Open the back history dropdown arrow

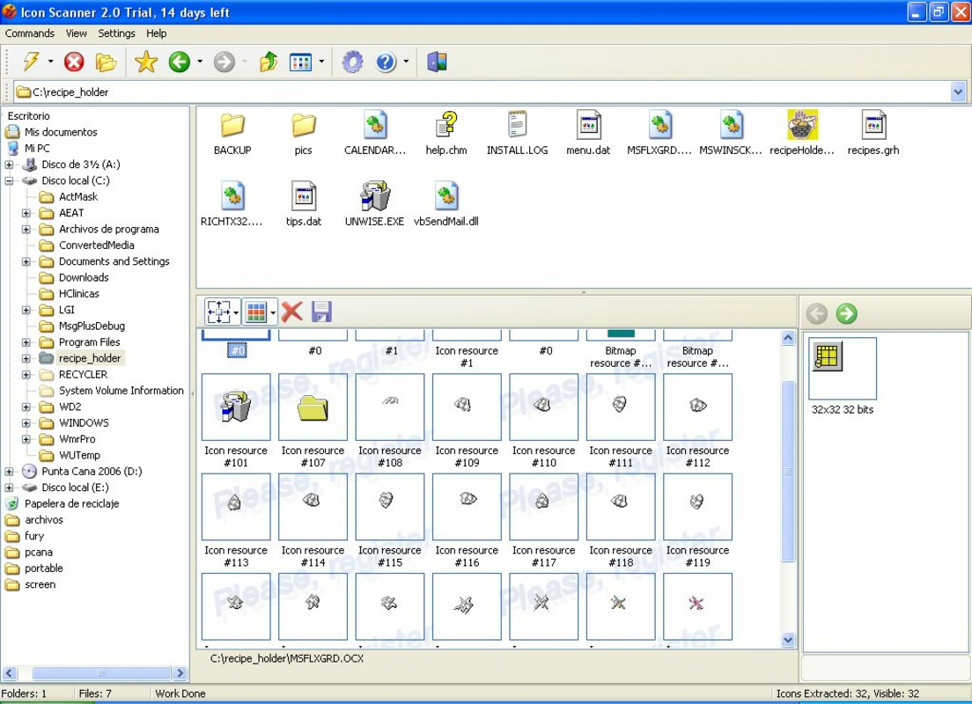200,62
